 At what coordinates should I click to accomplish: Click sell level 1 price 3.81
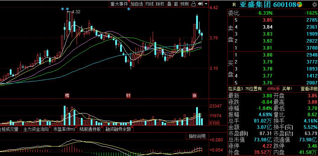click(268, 48)
